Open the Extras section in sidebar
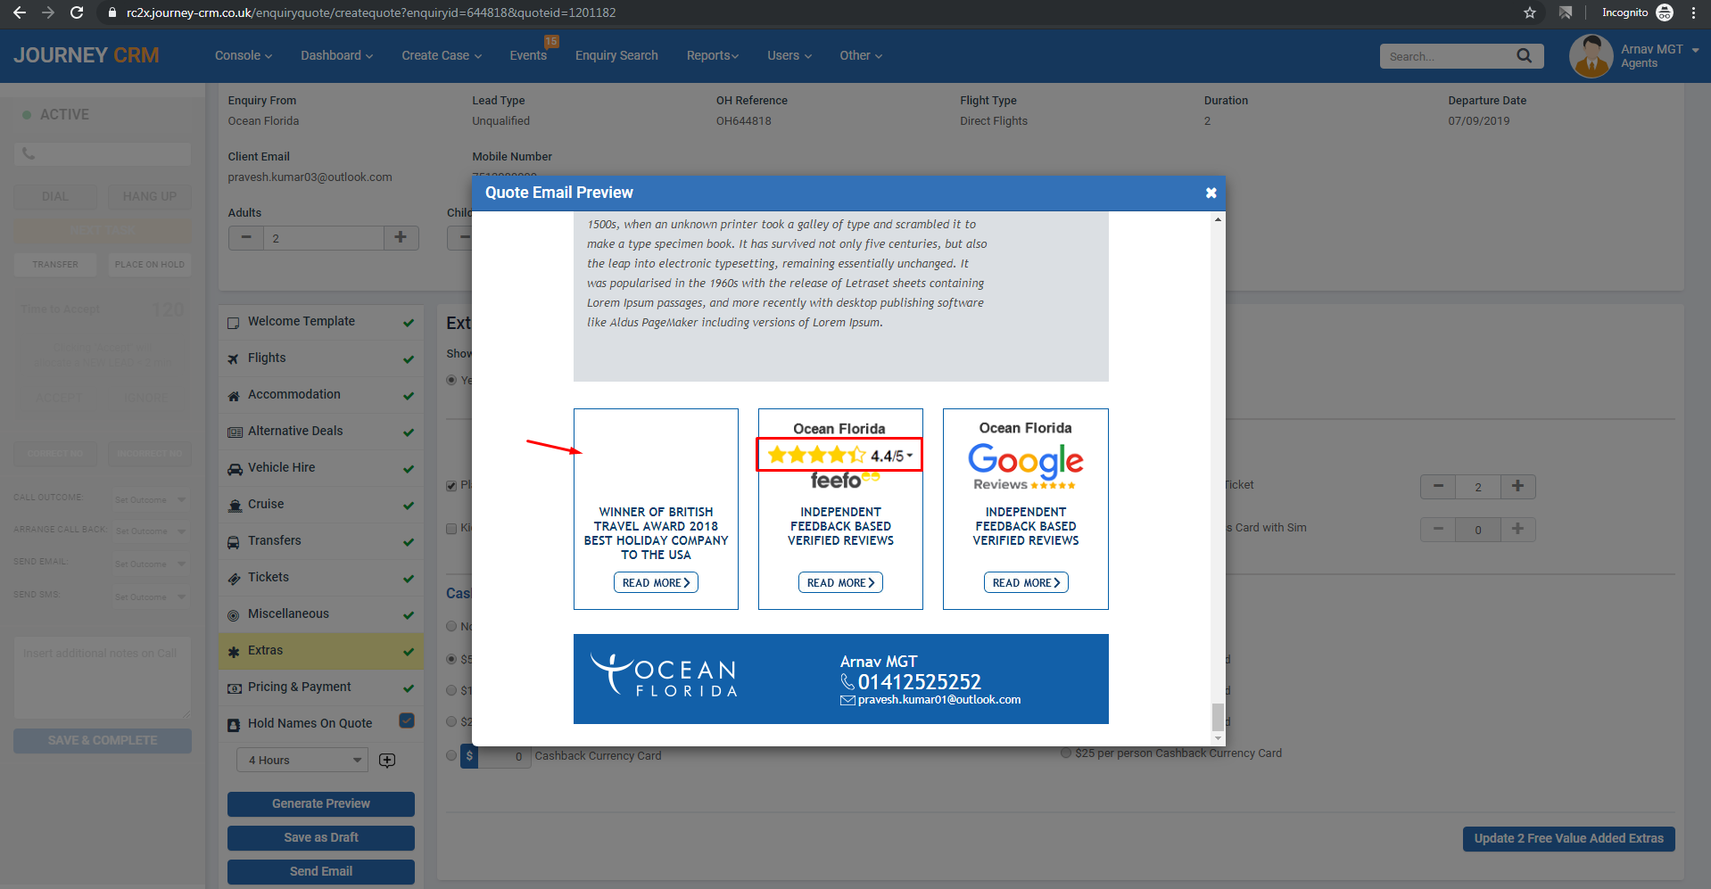Screen dimensions: 1711x889 tap(321, 651)
